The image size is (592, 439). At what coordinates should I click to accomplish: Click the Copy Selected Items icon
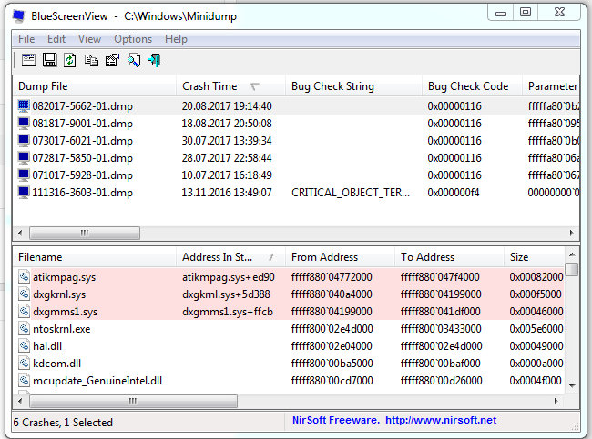tap(91, 60)
